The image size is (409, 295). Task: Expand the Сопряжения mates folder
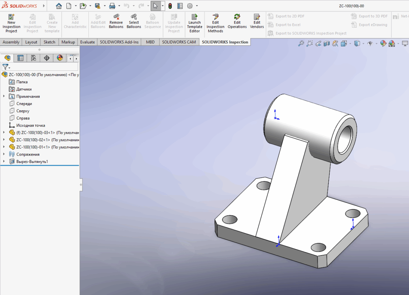[4, 155]
